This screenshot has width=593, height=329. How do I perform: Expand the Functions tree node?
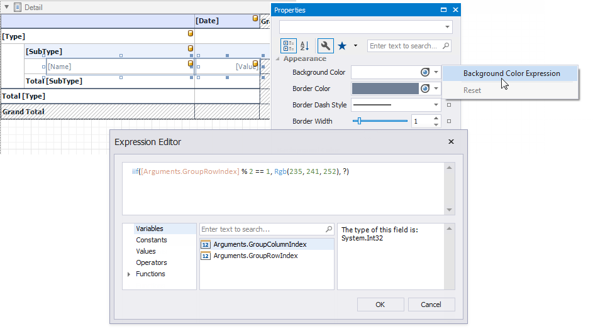[x=130, y=274]
